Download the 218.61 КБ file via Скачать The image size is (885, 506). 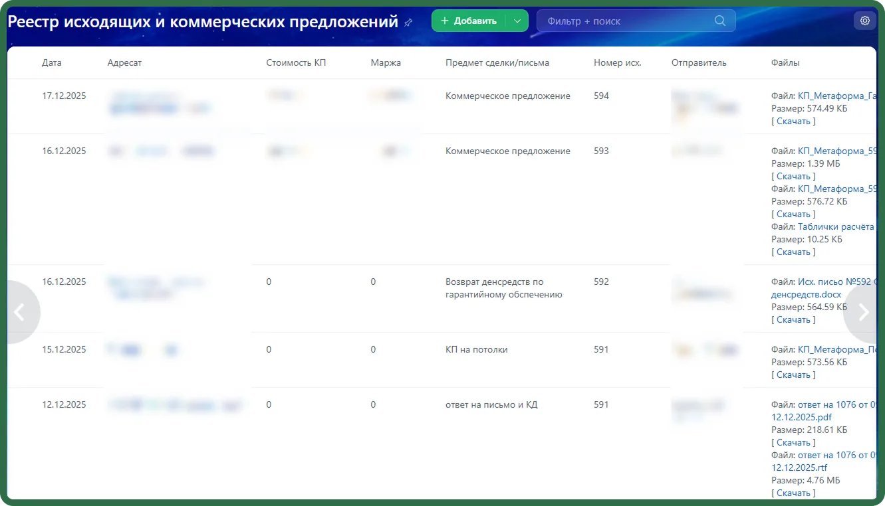coord(794,443)
